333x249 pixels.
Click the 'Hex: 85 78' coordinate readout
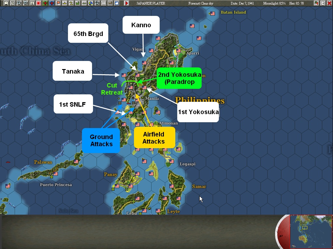297,3
